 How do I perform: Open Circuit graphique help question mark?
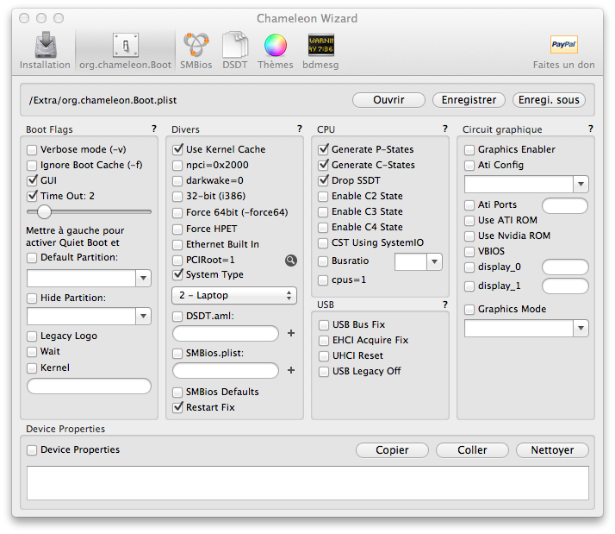[x=591, y=129]
